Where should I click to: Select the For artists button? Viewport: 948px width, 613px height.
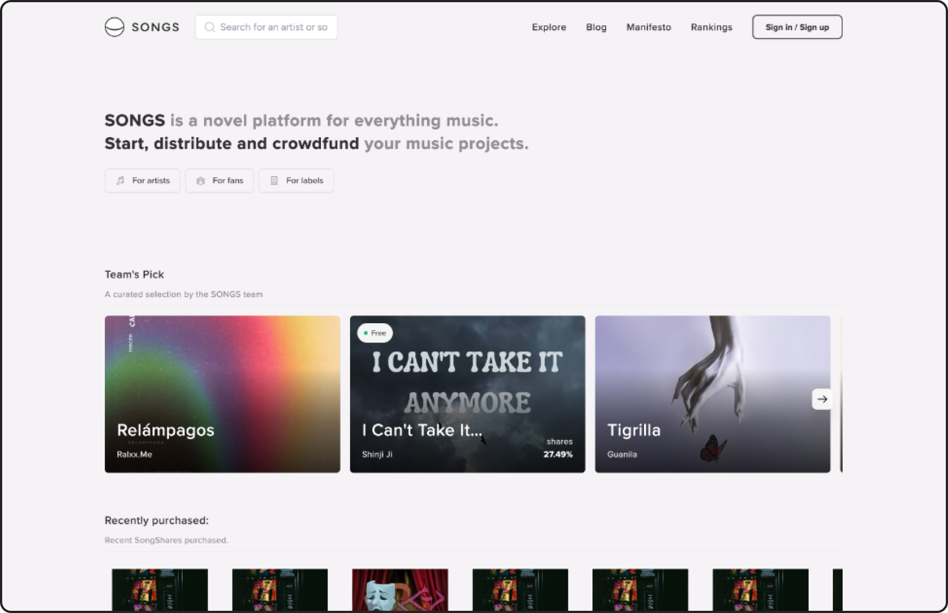point(143,181)
